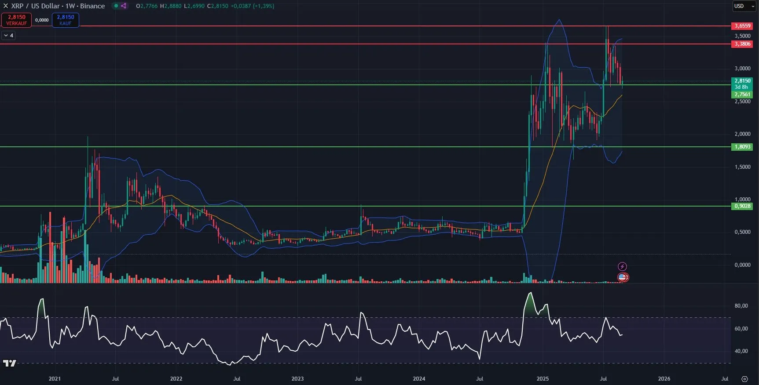Viewport: 759px width, 385px height.
Task: Open the USD currency dropdown
Action: 743,6
